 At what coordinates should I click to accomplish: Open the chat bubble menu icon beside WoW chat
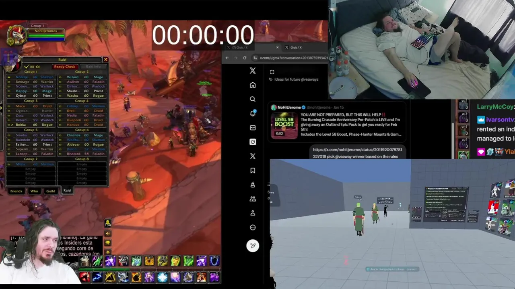point(108,243)
